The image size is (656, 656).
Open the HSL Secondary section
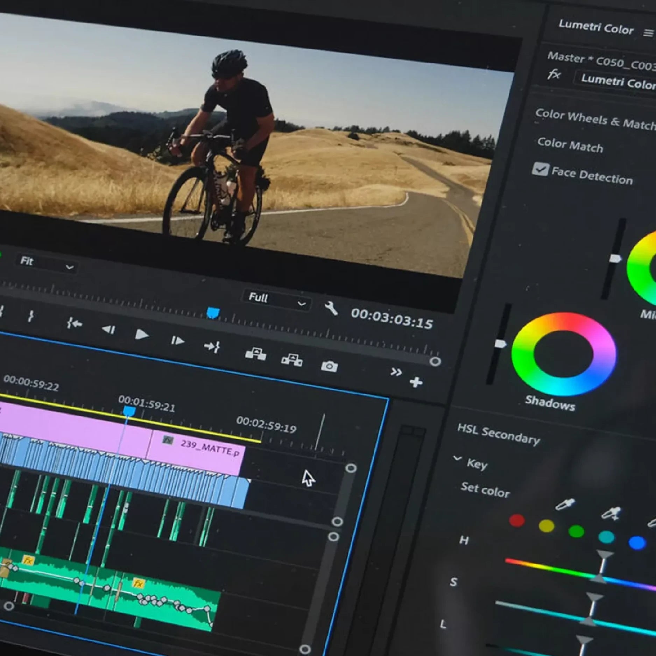pos(498,434)
